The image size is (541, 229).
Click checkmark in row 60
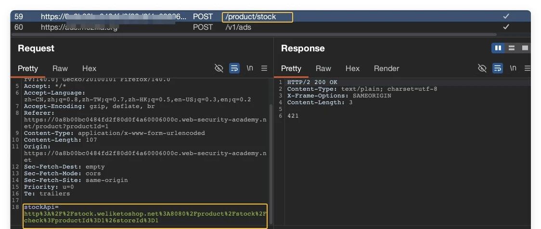(x=506, y=27)
